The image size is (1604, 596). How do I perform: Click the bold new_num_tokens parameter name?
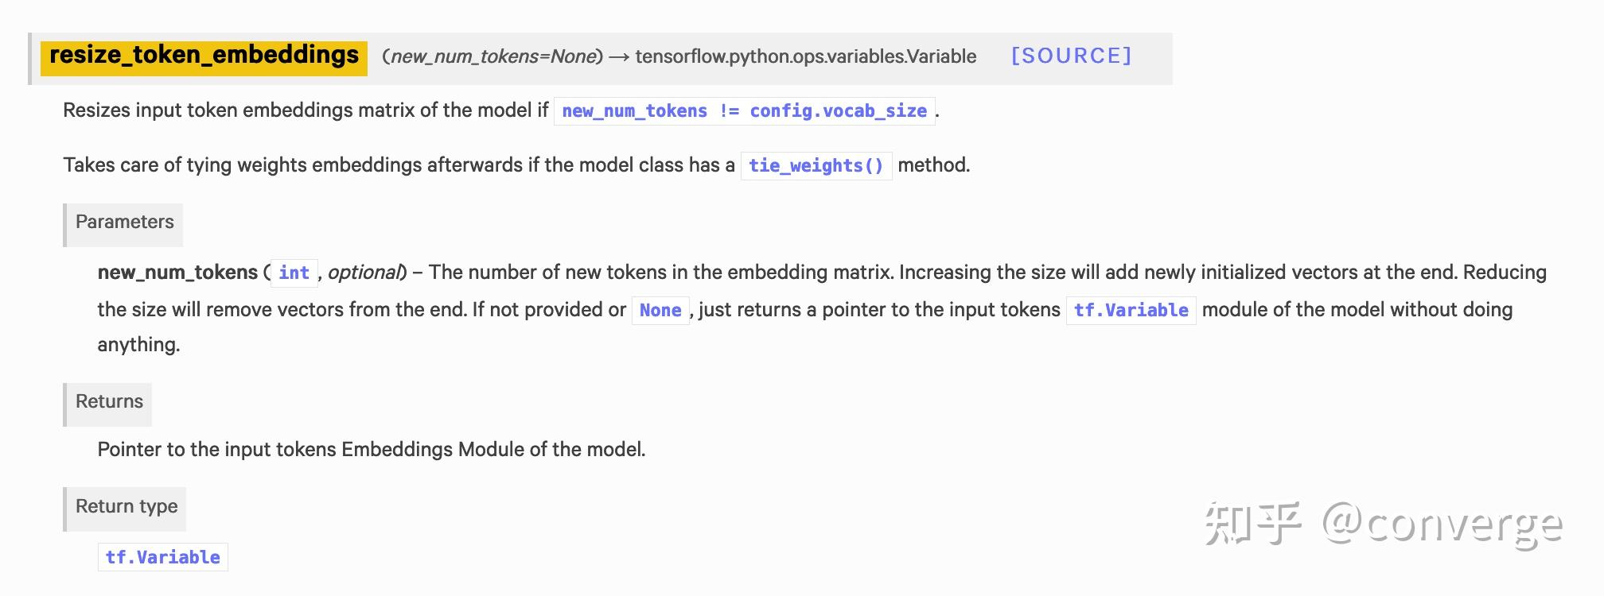(x=177, y=273)
